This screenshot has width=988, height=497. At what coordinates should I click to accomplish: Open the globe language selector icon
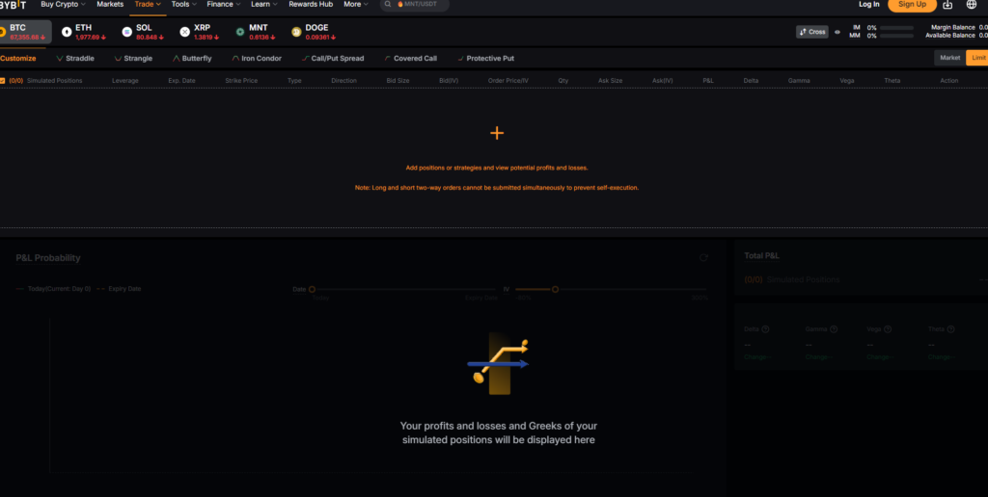971,5
